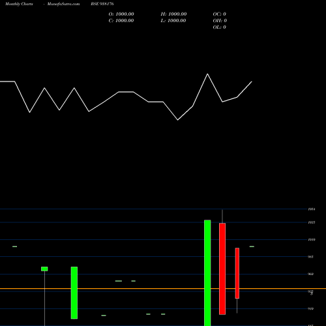Click the lowest trough of the white line

click(178, 120)
